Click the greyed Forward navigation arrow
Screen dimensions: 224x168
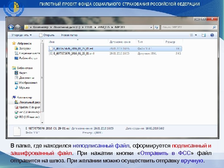[18, 27]
